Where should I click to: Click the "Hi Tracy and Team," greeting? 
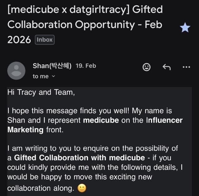coord(41,93)
